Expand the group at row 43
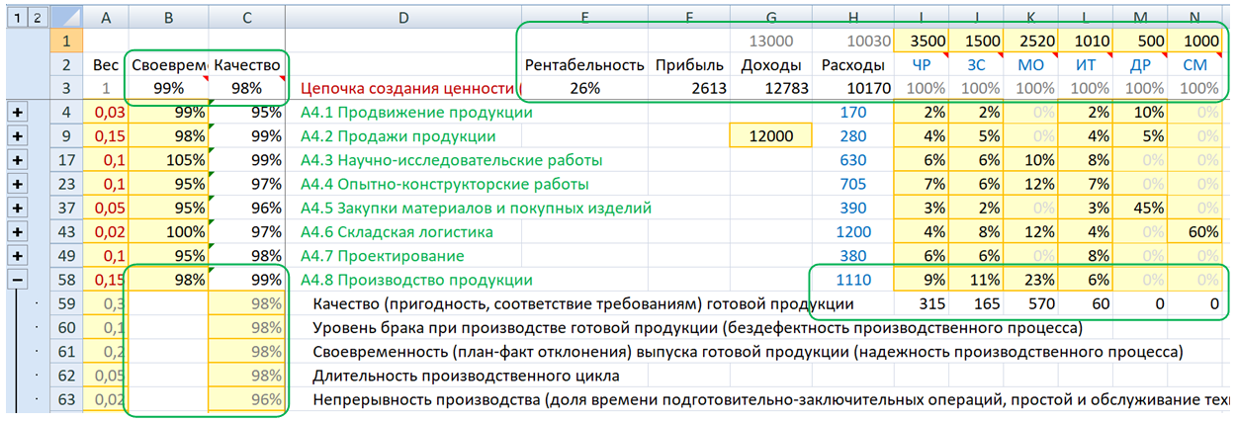This screenshot has height=422, width=1237. coord(17,232)
